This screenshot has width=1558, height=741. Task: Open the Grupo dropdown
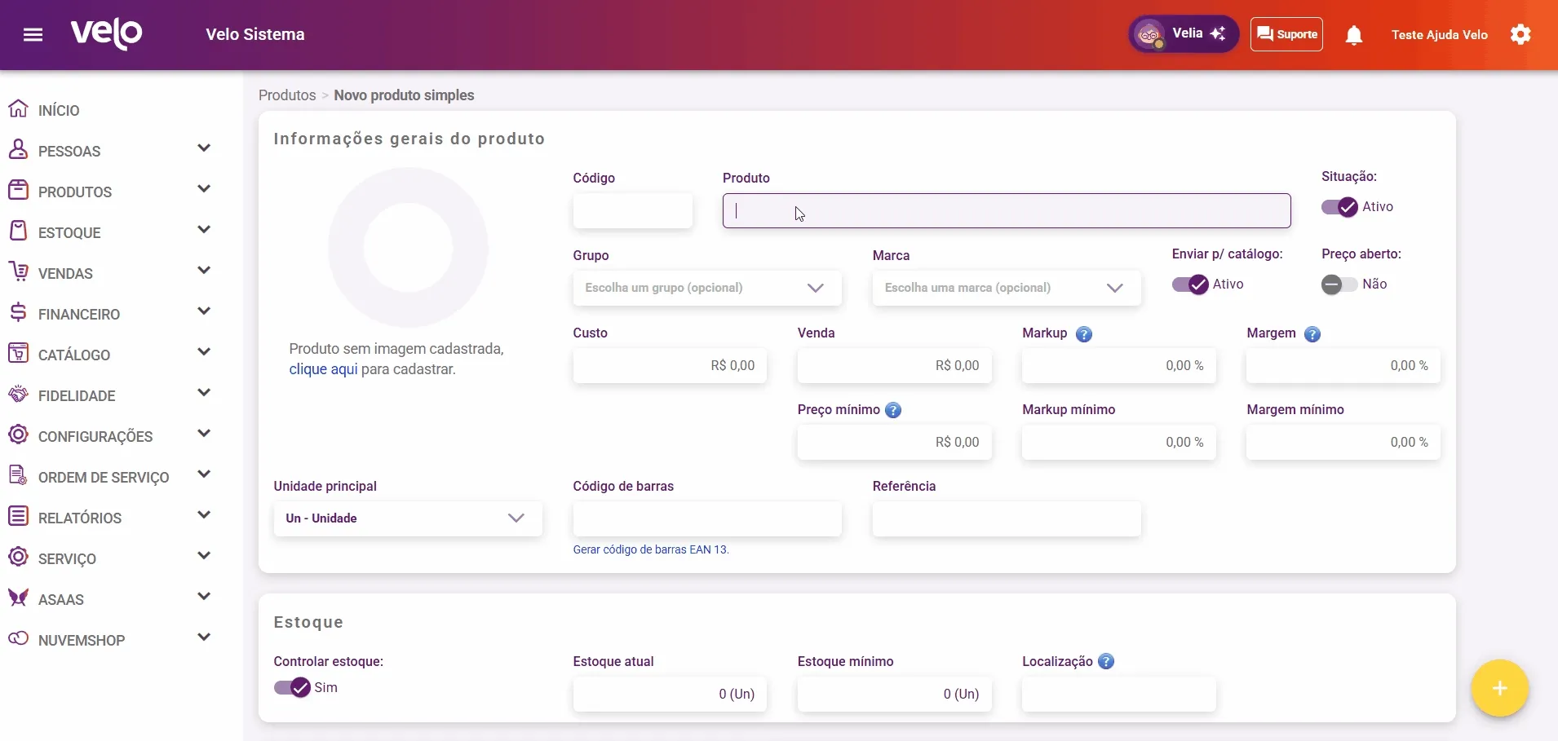(707, 288)
